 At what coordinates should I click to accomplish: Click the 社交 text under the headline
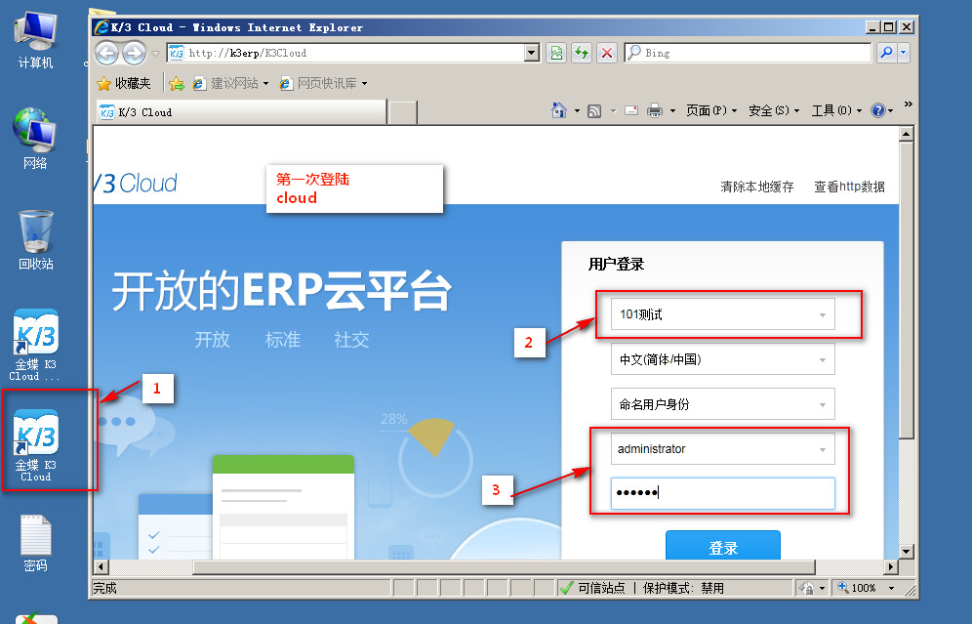[351, 339]
